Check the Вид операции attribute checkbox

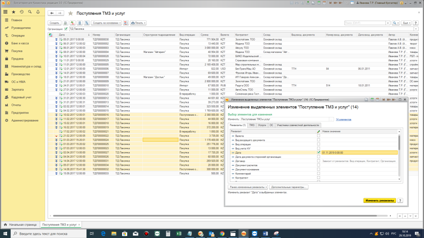point(318,144)
